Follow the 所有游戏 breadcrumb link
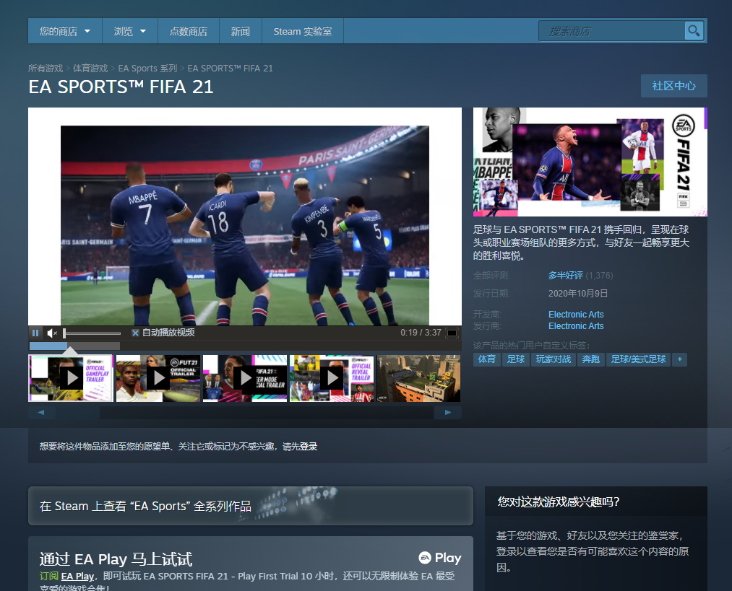 point(46,69)
